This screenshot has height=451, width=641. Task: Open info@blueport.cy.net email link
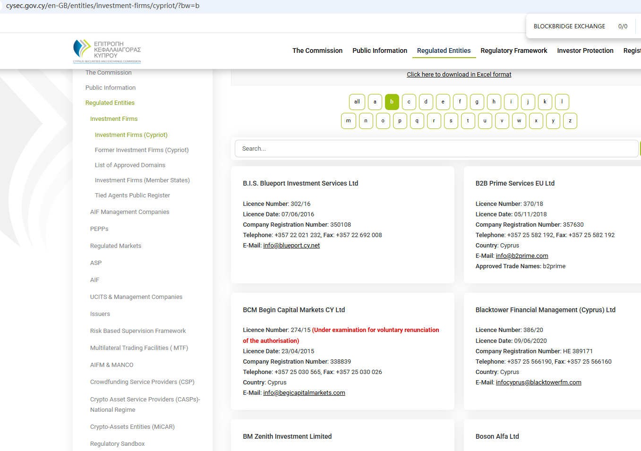point(291,246)
